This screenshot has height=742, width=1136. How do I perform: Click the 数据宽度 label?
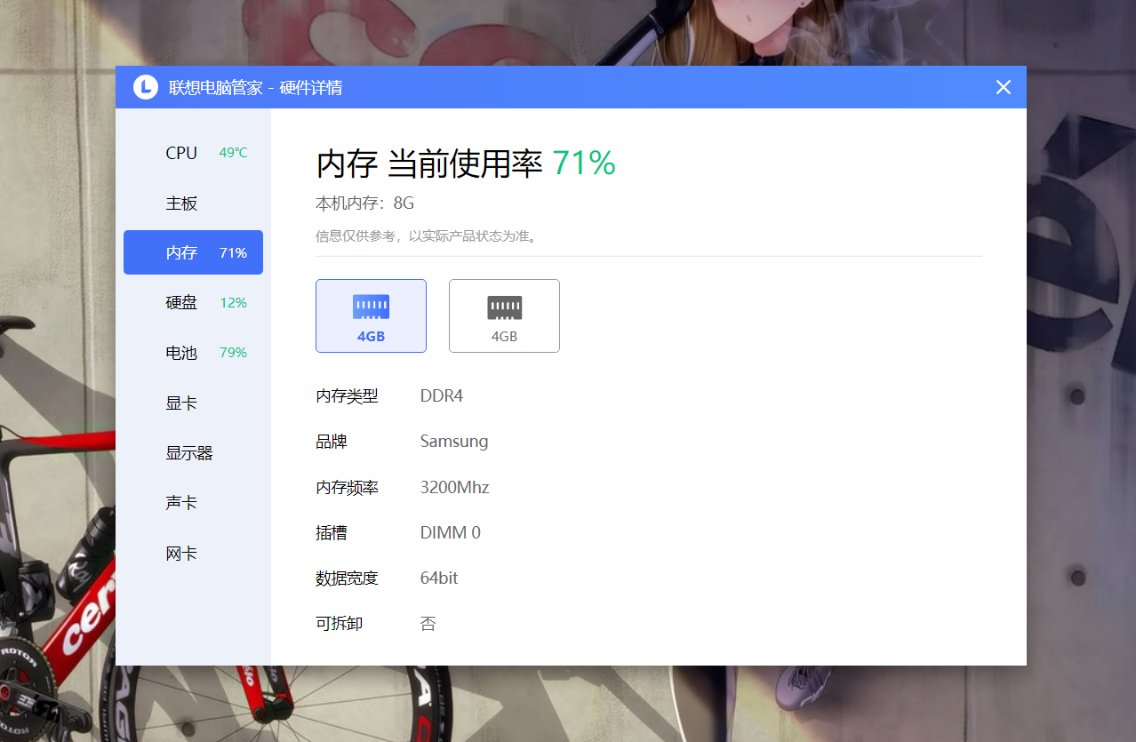point(347,578)
